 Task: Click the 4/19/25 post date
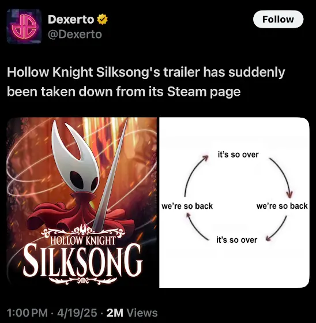click(x=77, y=313)
